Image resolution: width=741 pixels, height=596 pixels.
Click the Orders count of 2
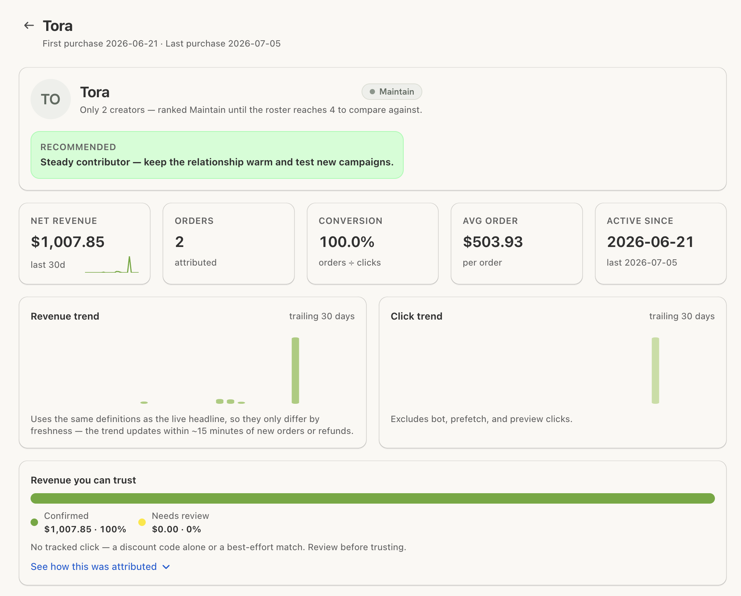point(179,242)
